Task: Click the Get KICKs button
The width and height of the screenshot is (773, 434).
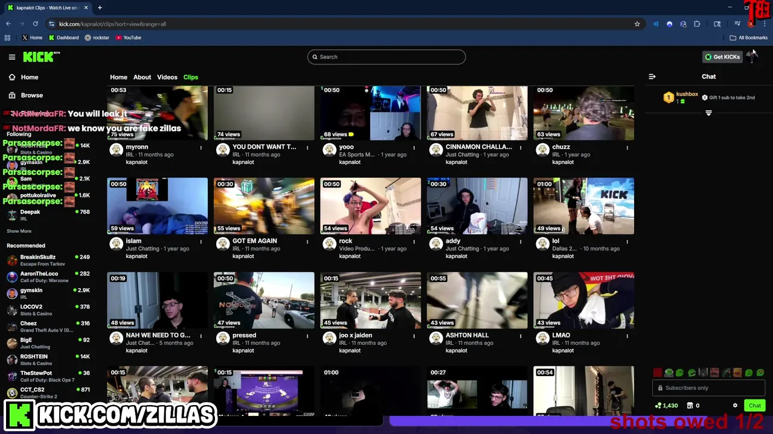Action: point(722,57)
